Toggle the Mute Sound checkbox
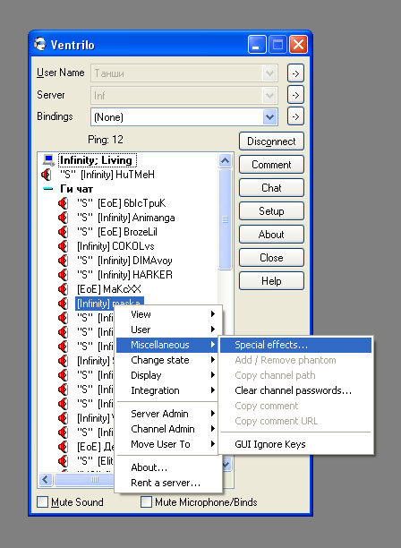This screenshot has width=401, height=548. pos(43,501)
